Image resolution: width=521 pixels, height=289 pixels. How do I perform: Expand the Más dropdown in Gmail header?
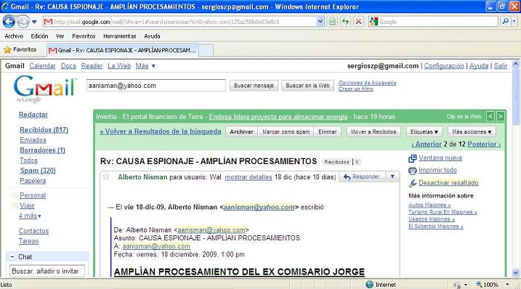pos(145,66)
